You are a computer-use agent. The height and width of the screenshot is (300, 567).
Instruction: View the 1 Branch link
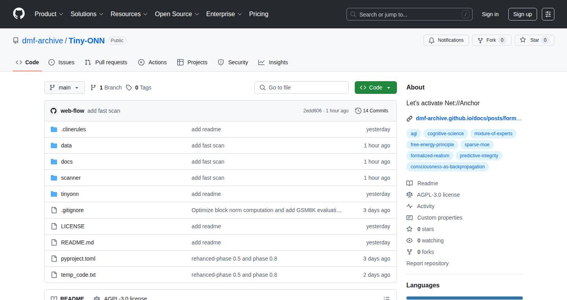coord(106,88)
